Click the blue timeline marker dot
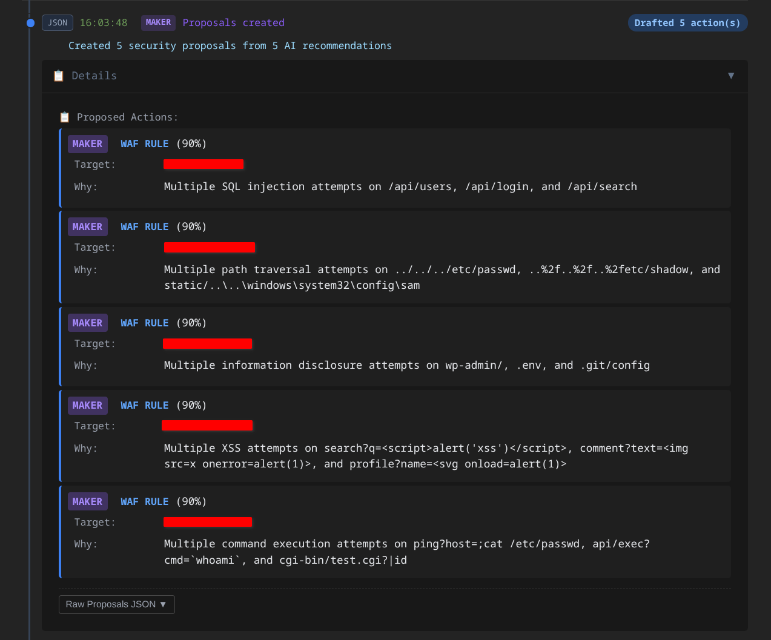The height and width of the screenshot is (640, 771). 30,22
